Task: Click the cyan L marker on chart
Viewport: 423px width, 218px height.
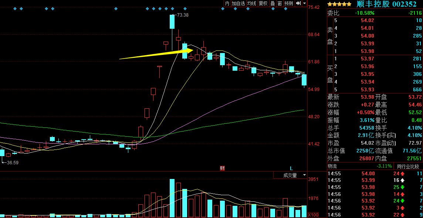Action: point(291,168)
